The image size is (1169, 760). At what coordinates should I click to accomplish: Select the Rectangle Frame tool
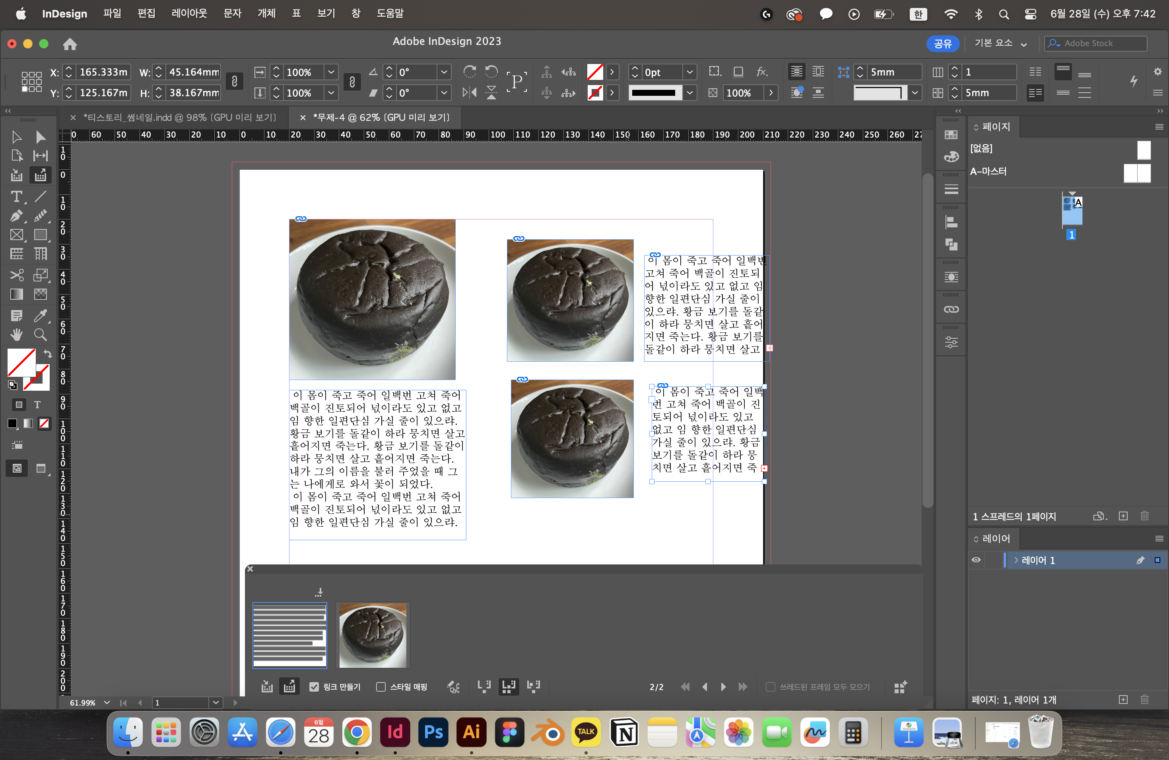17,235
